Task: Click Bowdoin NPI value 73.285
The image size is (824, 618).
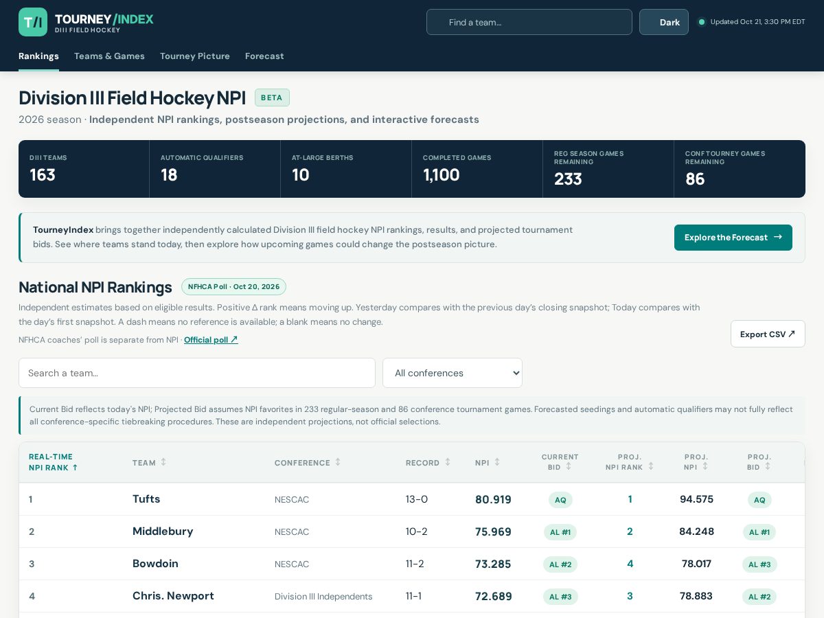Action: [x=493, y=564]
